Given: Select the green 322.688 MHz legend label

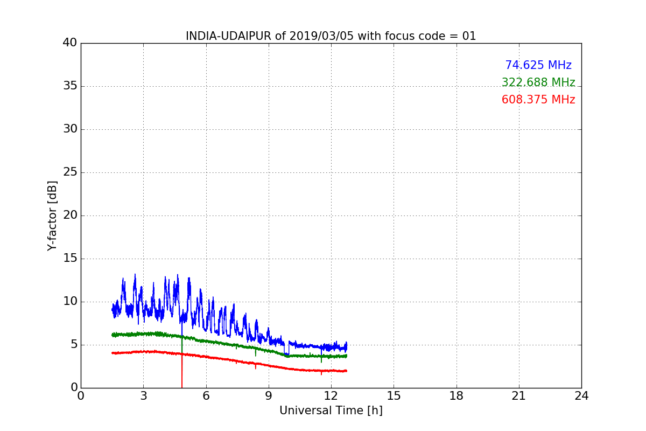Looking at the screenshot, I should coord(538,82).
